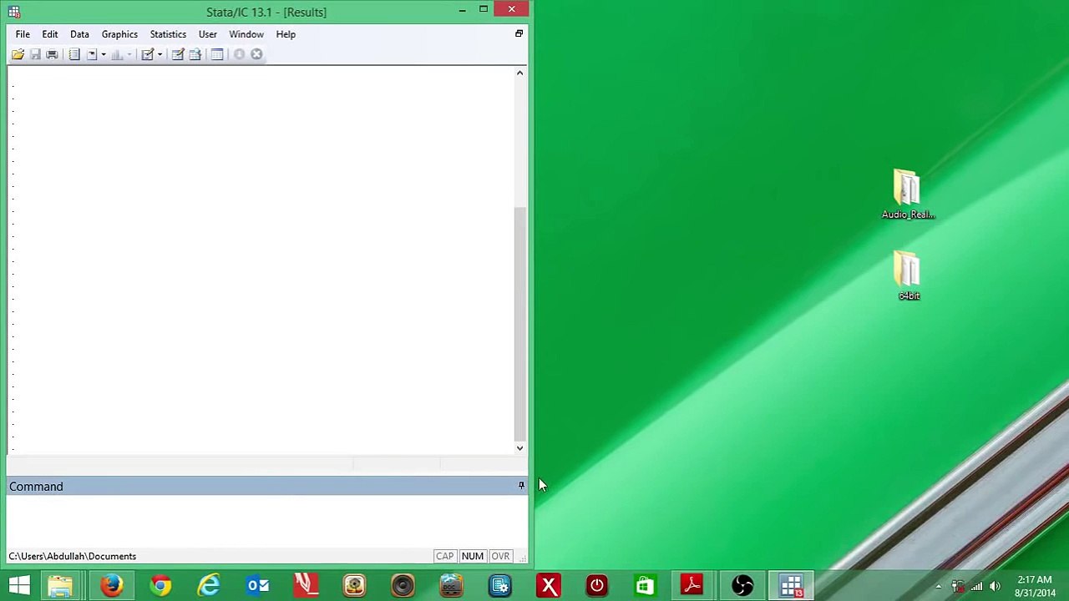This screenshot has height=601, width=1069.
Task: Open the Statistics menu
Action: coord(168,34)
